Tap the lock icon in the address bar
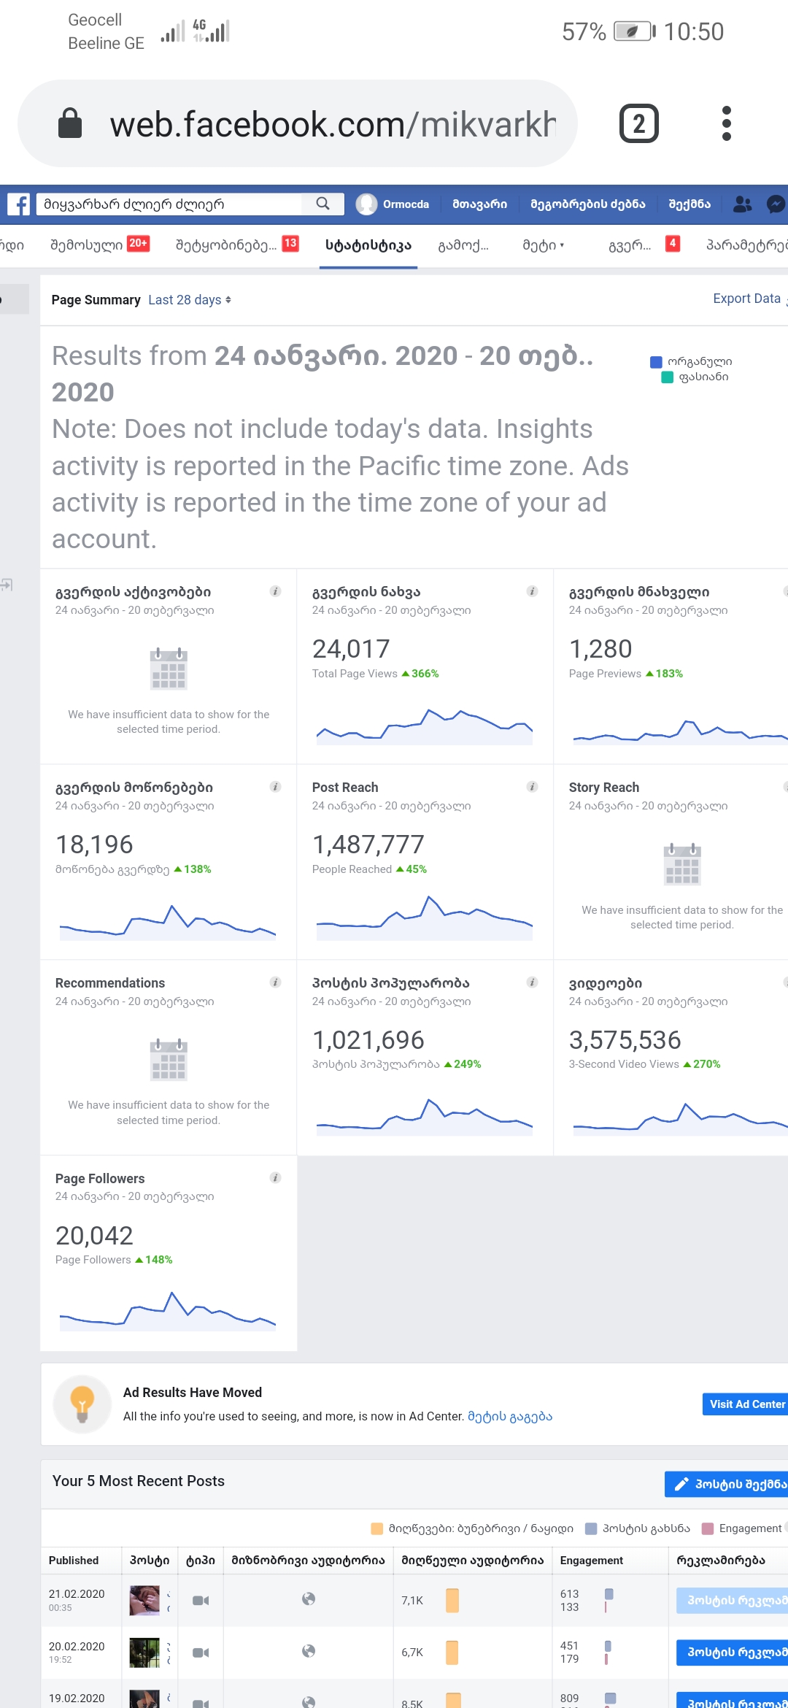 [x=70, y=123]
